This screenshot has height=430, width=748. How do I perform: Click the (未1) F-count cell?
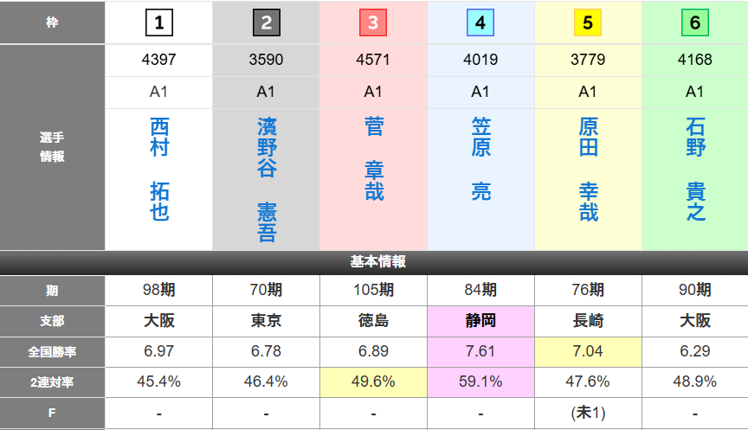click(588, 413)
